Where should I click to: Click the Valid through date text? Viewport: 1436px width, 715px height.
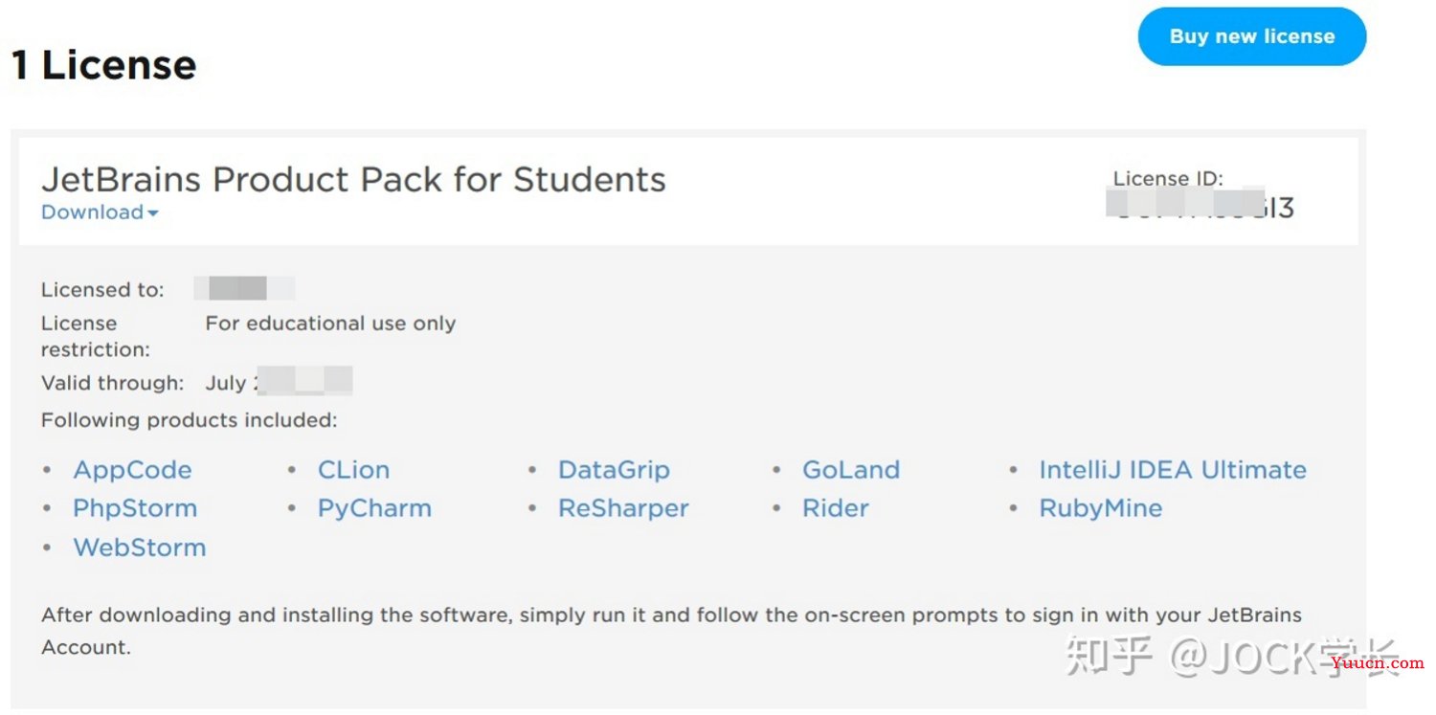click(279, 382)
